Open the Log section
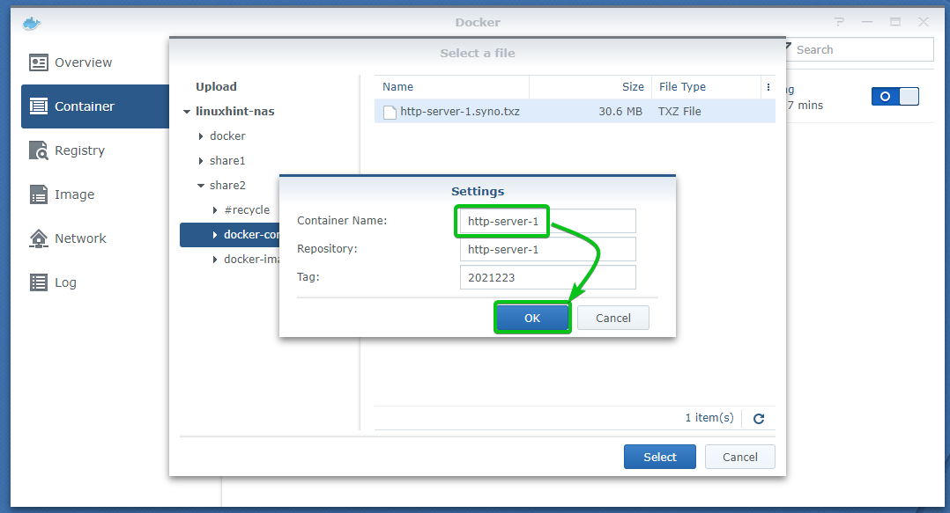950x513 pixels. coord(65,282)
